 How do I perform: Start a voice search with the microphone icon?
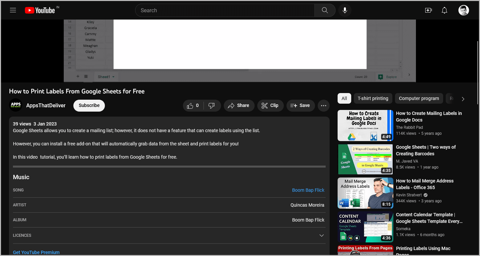click(x=345, y=10)
